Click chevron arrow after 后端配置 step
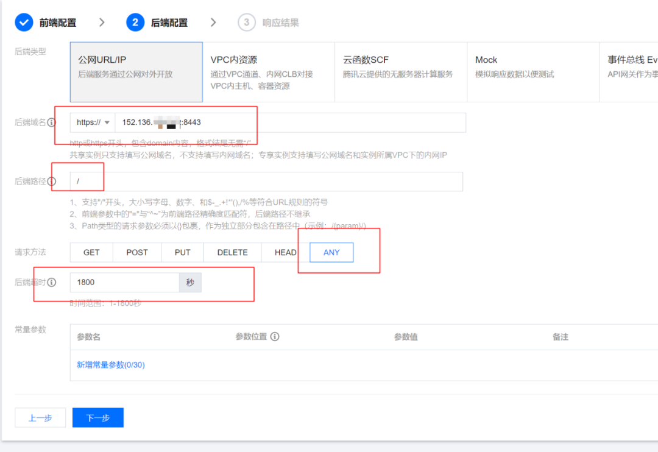 213,23
